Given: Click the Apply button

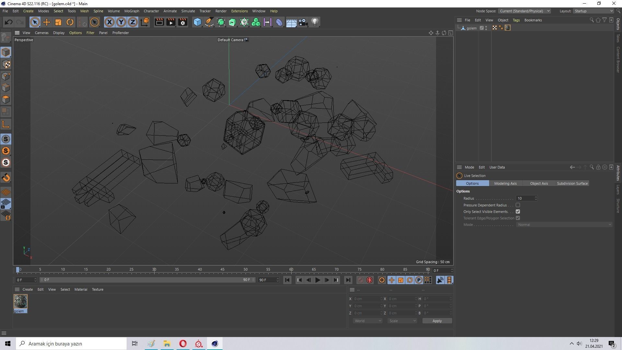Looking at the screenshot, I should [x=437, y=321].
